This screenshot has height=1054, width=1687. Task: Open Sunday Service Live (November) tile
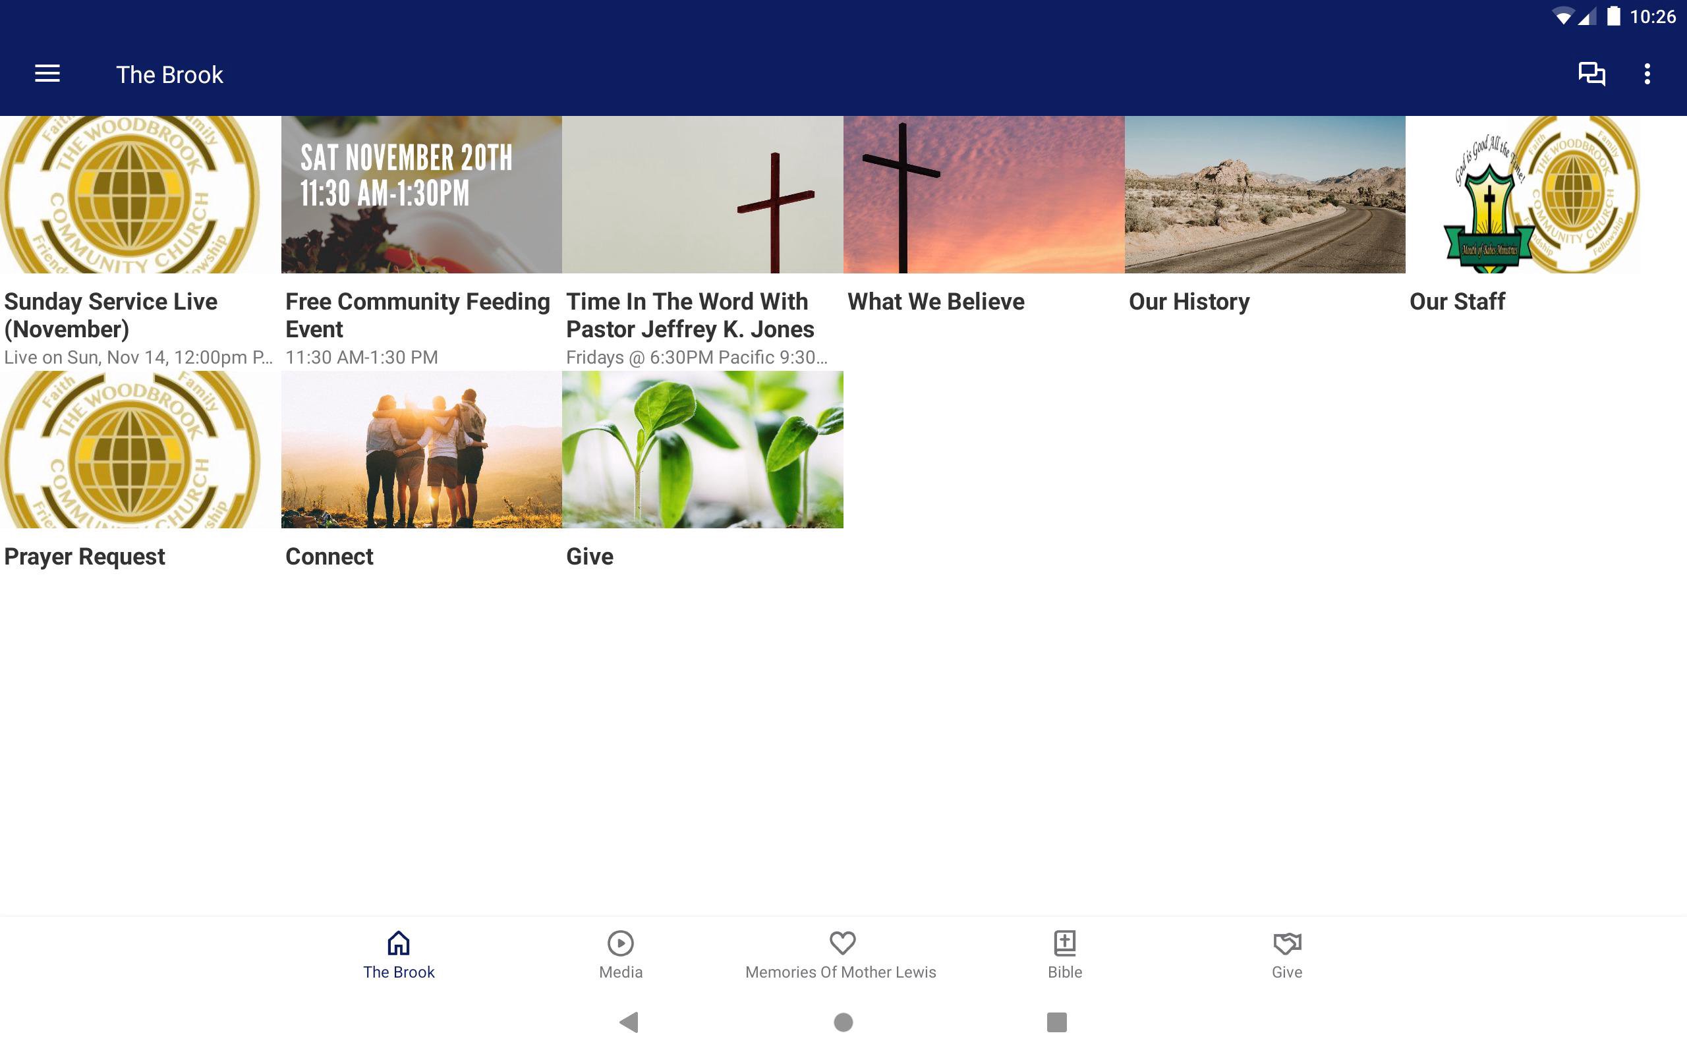(140, 195)
